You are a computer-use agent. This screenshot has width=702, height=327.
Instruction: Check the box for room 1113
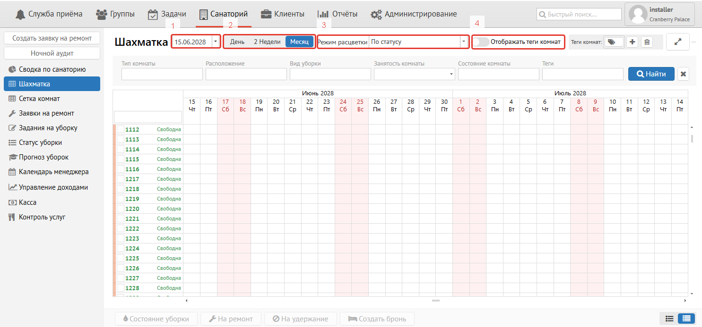(x=121, y=139)
